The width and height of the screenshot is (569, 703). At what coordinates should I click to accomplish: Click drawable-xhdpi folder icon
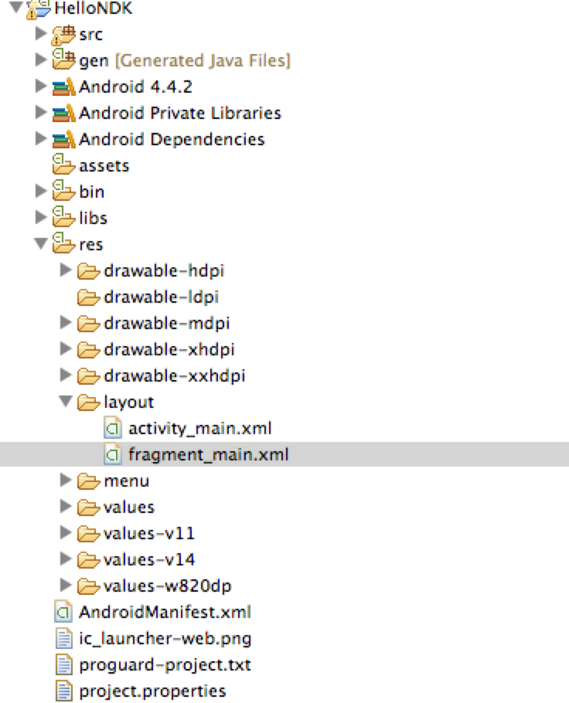coord(88,350)
